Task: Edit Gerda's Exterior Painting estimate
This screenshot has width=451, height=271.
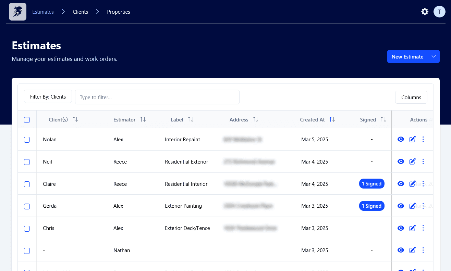Action: click(x=413, y=206)
